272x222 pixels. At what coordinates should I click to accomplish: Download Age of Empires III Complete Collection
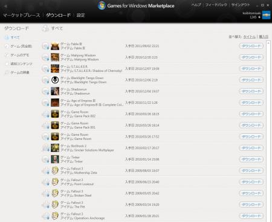click(x=251, y=103)
